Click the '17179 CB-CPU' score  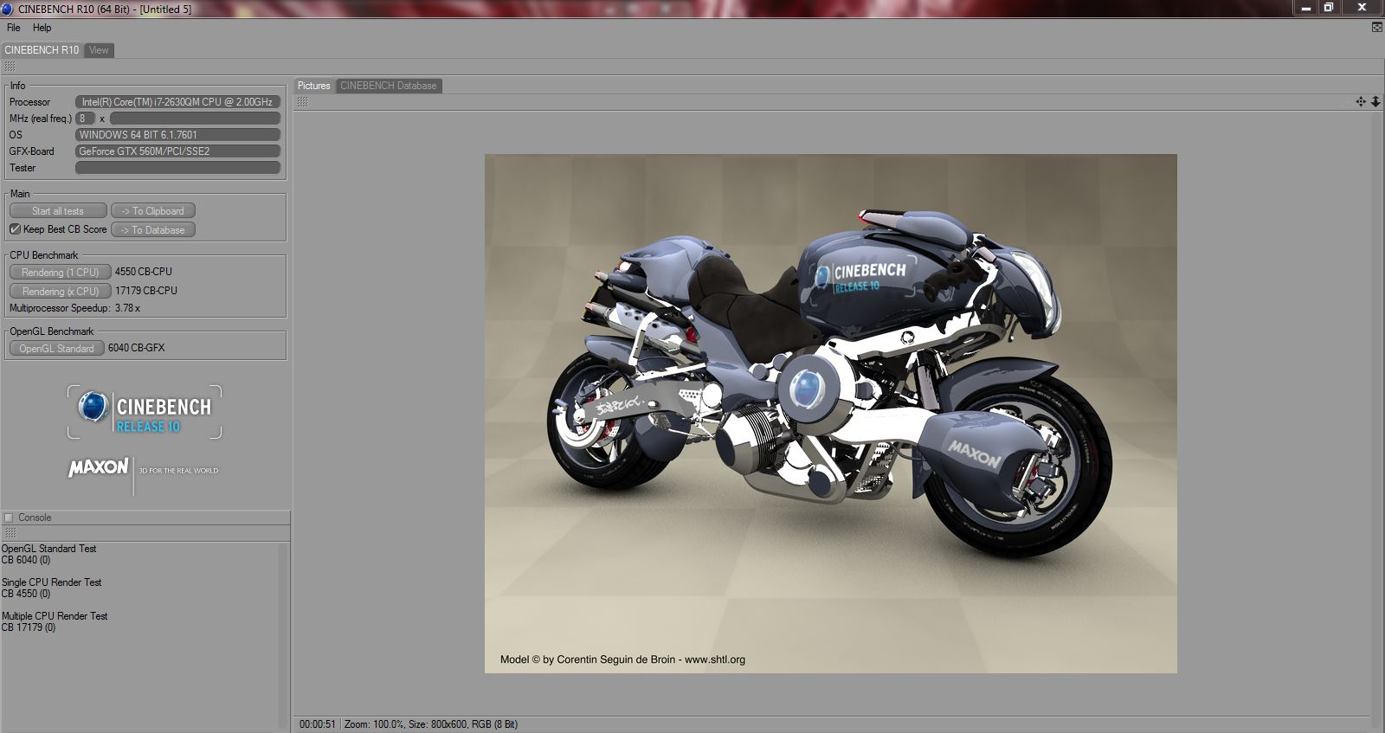pyautogui.click(x=146, y=291)
